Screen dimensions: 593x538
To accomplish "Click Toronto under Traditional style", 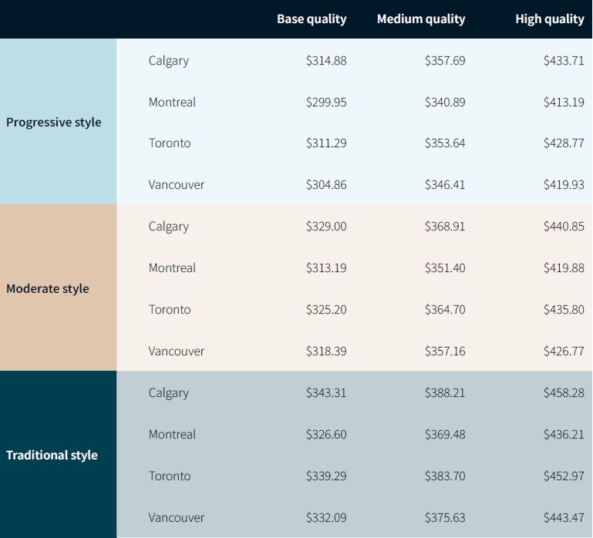I will [x=170, y=476].
